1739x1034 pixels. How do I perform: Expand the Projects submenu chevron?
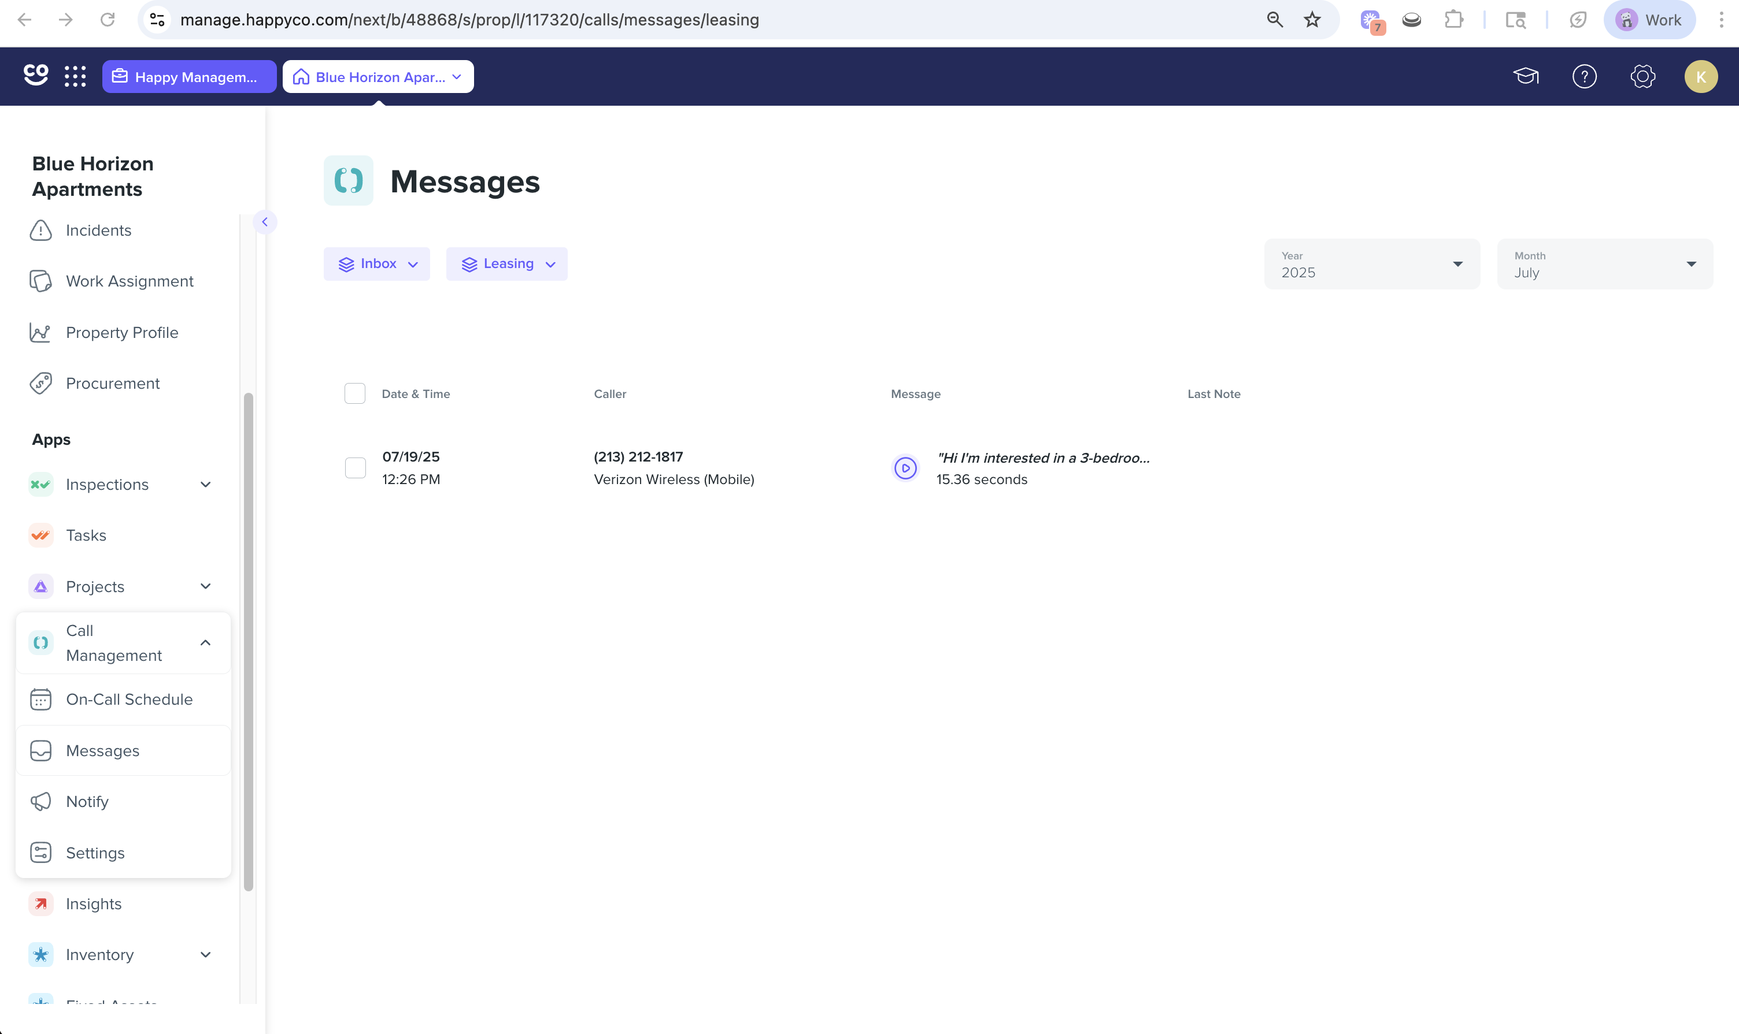[206, 587]
